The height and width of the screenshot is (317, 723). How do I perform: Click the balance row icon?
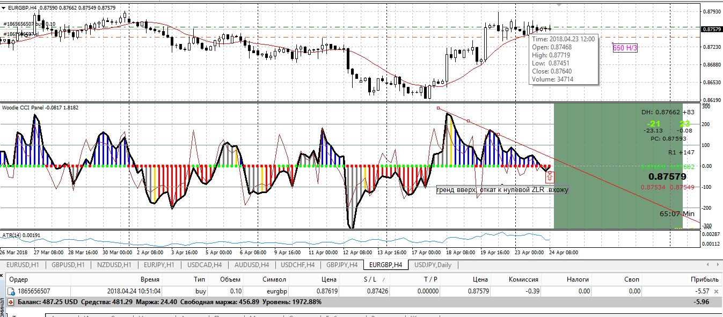[10, 302]
